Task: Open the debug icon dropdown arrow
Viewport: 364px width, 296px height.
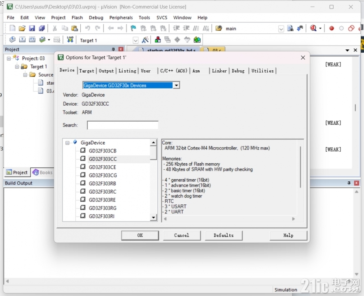Action: point(320,28)
